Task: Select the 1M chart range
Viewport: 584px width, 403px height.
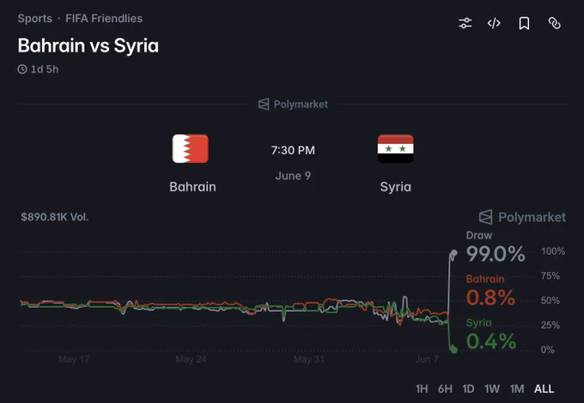Action: (517, 389)
